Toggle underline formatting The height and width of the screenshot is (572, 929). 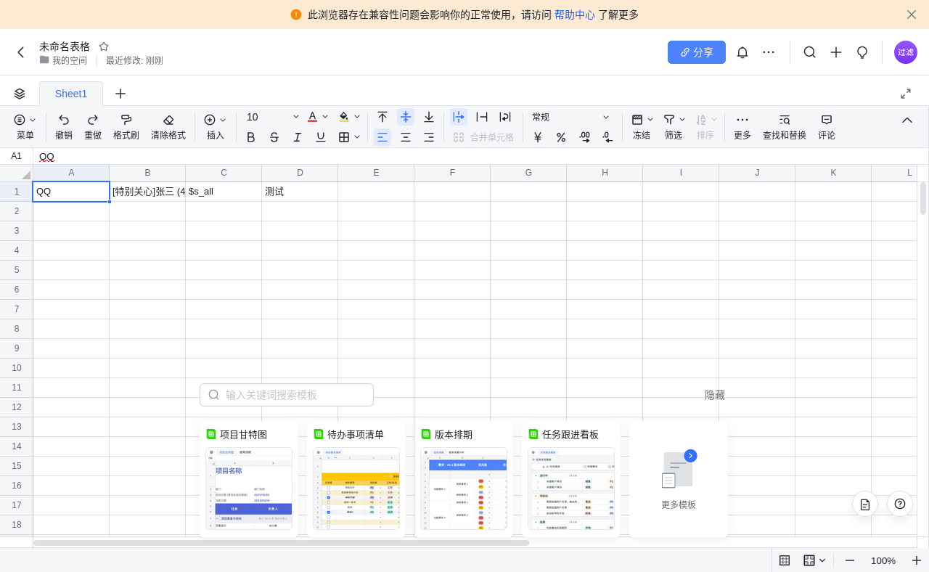tap(321, 137)
